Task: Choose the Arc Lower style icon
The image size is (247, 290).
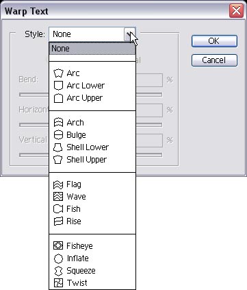Action: [58, 86]
